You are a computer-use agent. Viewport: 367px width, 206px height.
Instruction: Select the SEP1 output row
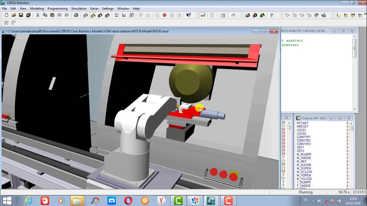click(322, 147)
